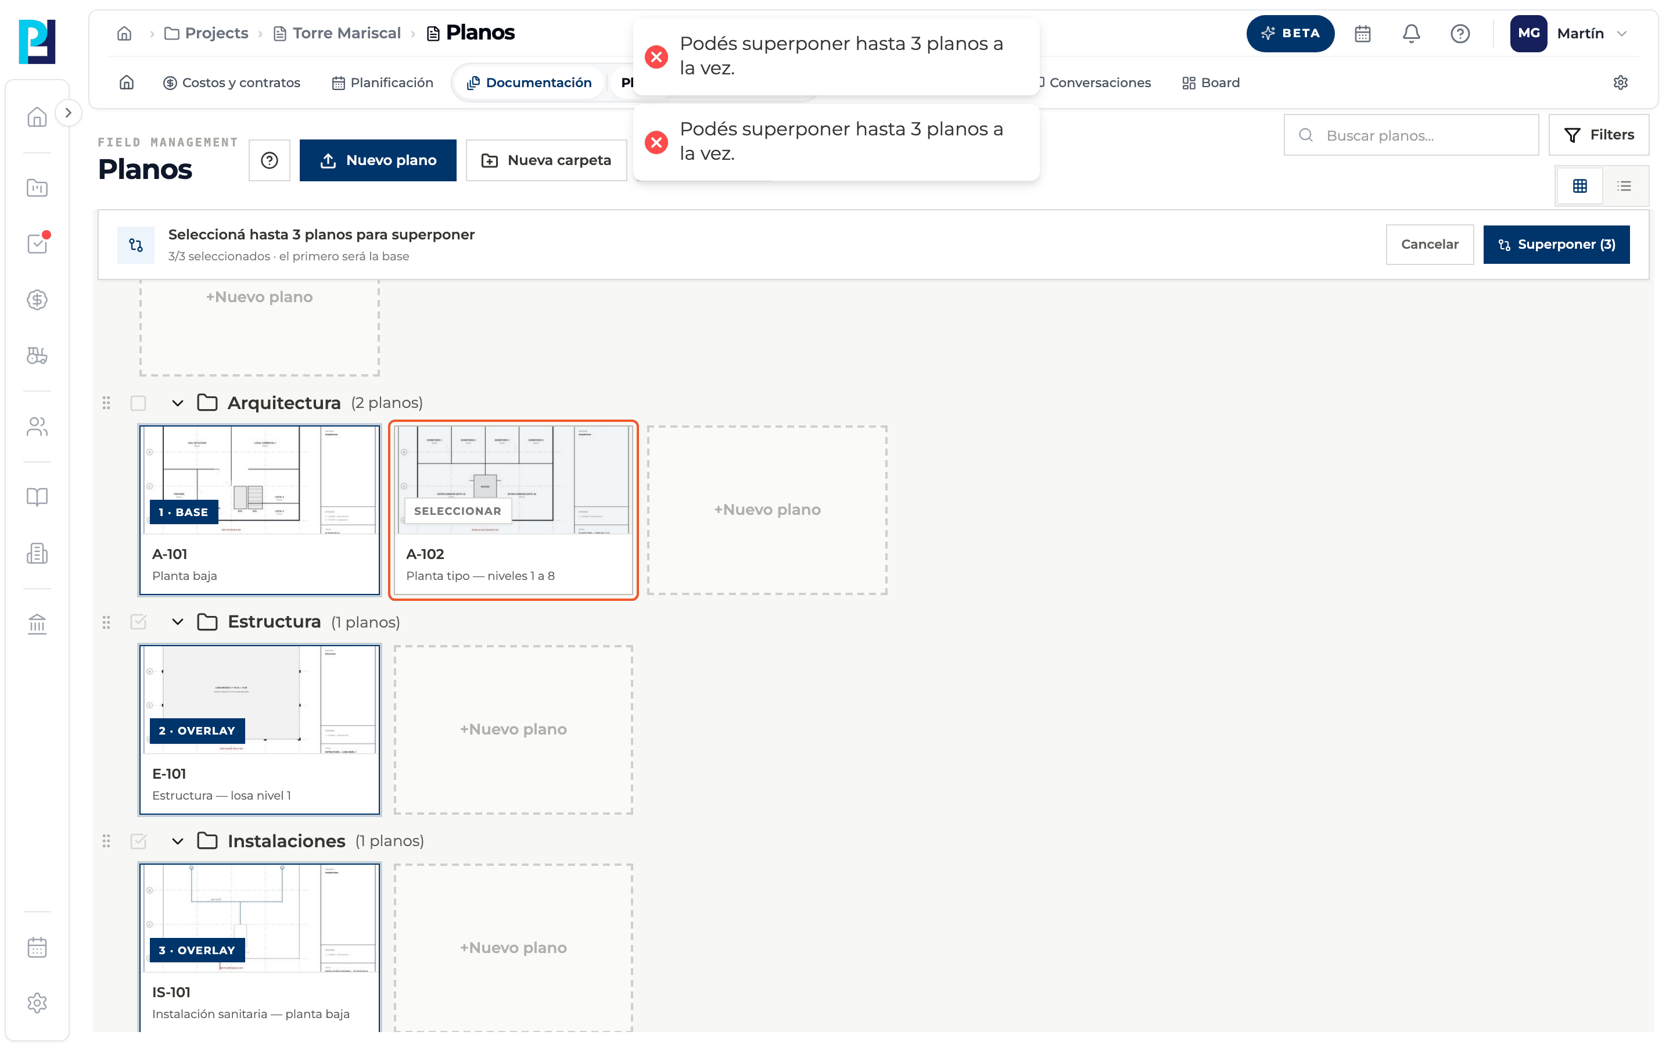Click the BETA badge button

click(1290, 33)
